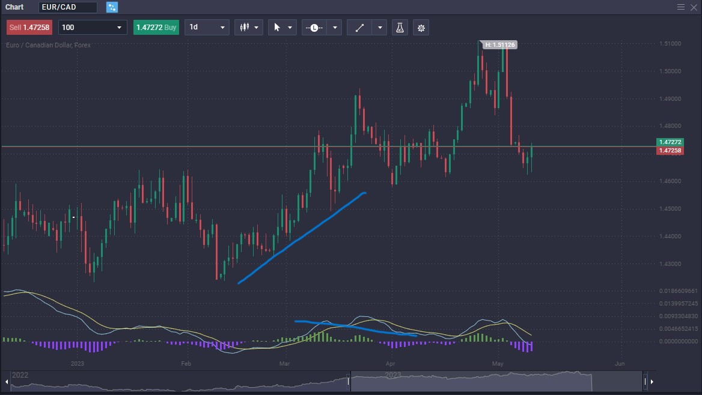The width and height of the screenshot is (702, 395).
Task: Select the candlestick chart style icon
Action: pyautogui.click(x=245, y=27)
